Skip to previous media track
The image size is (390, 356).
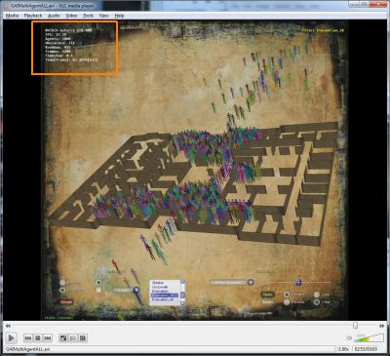tap(28, 338)
